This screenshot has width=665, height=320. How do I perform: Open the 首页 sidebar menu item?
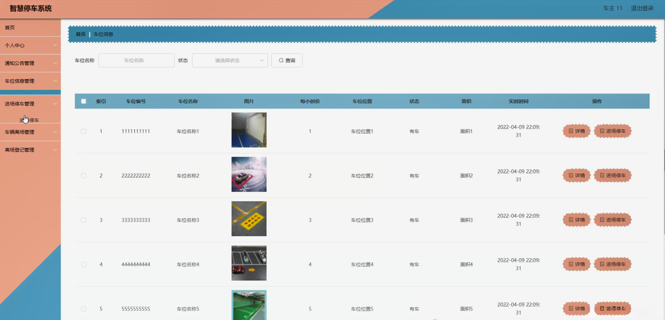(30, 27)
